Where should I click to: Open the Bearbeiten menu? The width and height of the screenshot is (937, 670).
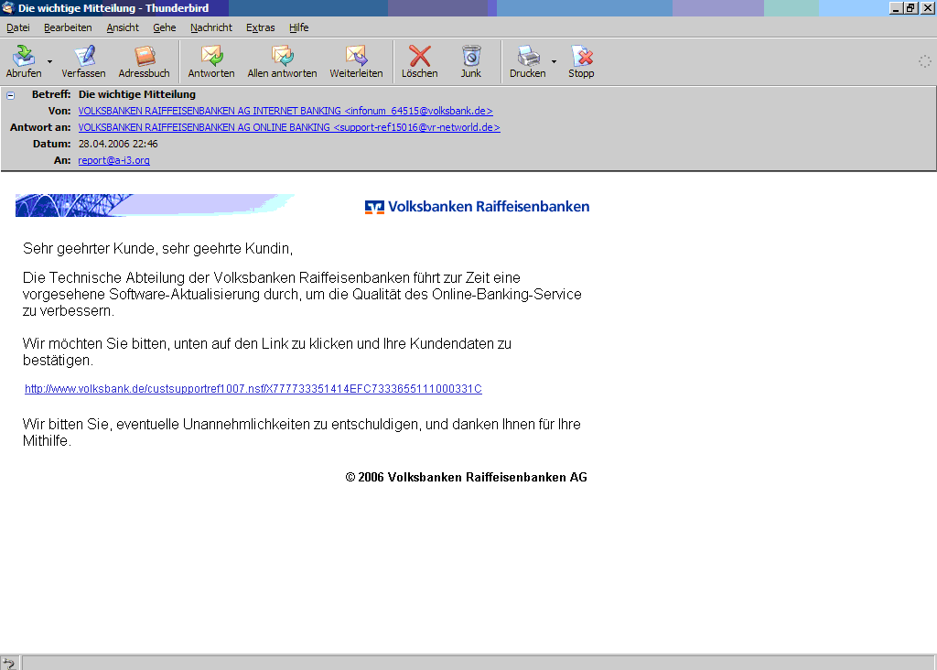[68, 27]
